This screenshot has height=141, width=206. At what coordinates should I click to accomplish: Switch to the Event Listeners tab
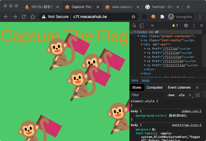[179, 88]
